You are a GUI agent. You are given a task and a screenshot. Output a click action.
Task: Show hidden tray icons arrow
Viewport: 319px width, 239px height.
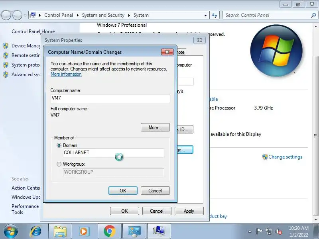pos(250,231)
